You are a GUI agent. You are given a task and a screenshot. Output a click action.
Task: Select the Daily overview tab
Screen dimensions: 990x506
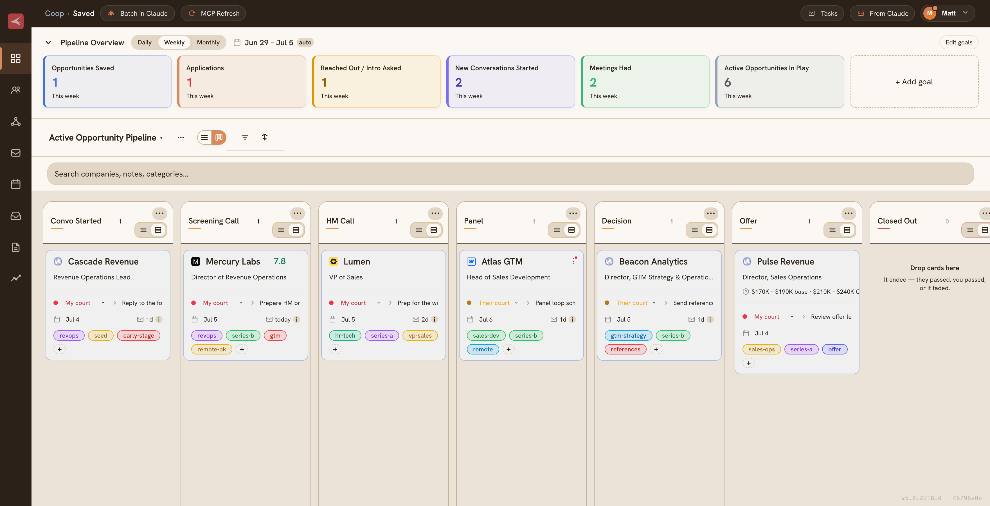145,42
